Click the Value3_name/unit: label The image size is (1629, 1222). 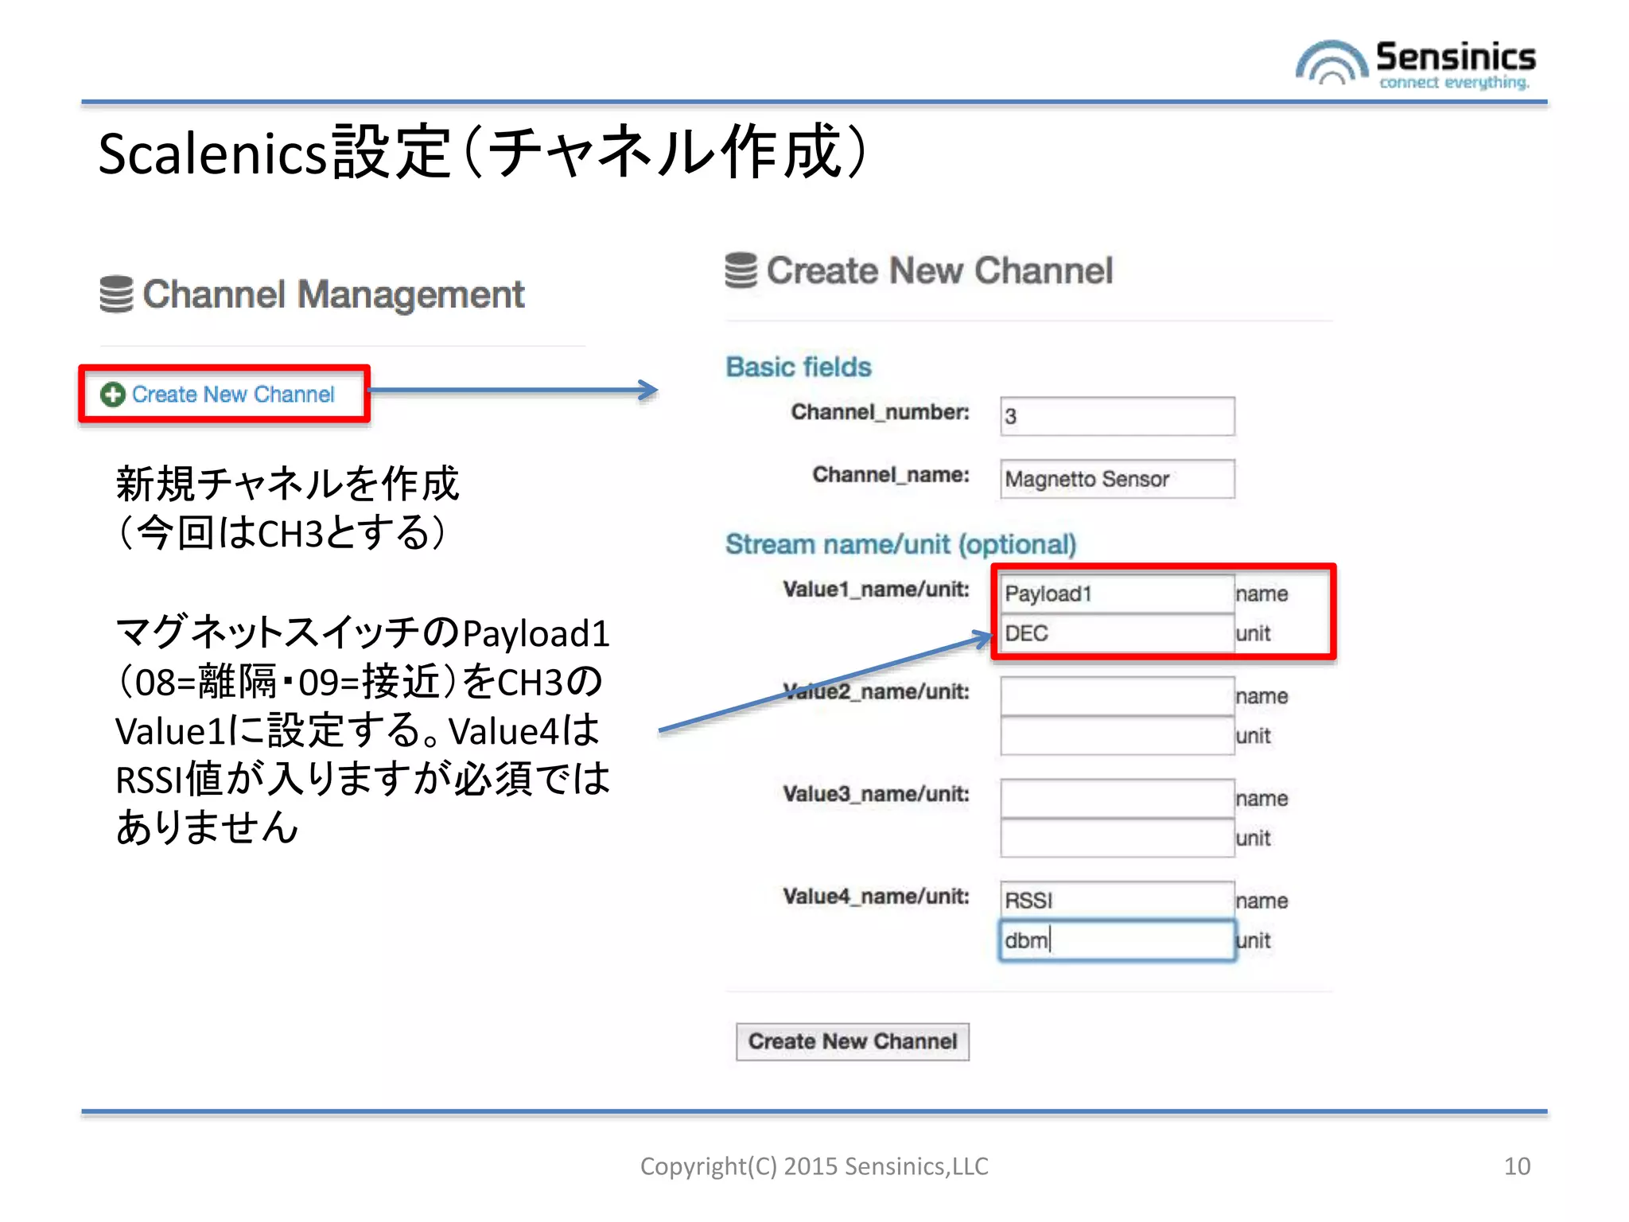coord(876,794)
